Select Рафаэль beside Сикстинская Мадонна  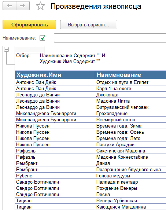(x=55, y=151)
